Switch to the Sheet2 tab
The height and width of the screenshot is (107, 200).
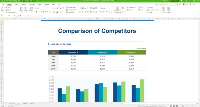pyautogui.click(x=25, y=103)
